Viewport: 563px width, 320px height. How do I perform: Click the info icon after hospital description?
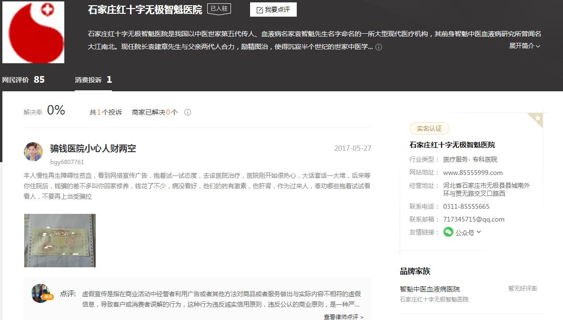click(x=379, y=47)
